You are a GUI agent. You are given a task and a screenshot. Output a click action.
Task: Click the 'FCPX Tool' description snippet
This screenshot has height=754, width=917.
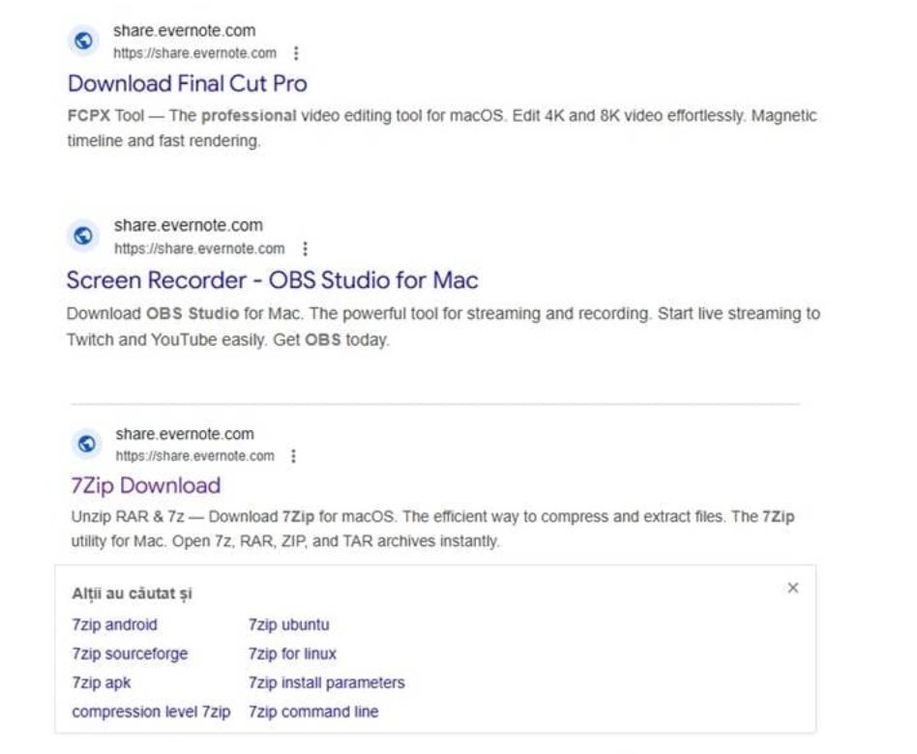coord(442,128)
